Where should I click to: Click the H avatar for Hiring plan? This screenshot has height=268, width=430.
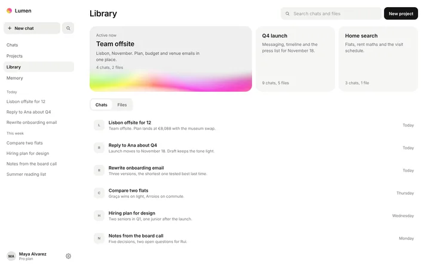coord(99,216)
